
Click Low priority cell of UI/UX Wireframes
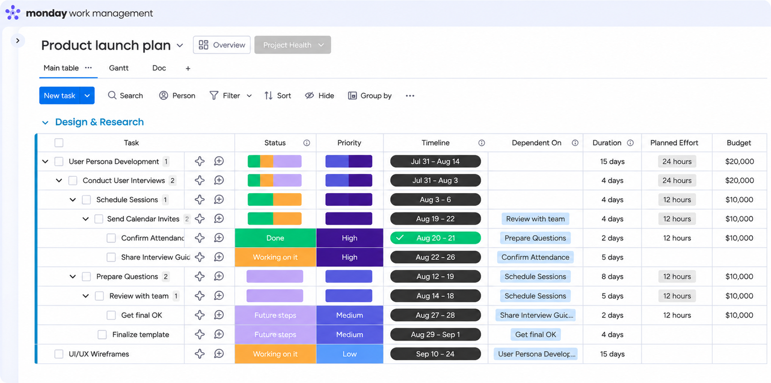[349, 354]
